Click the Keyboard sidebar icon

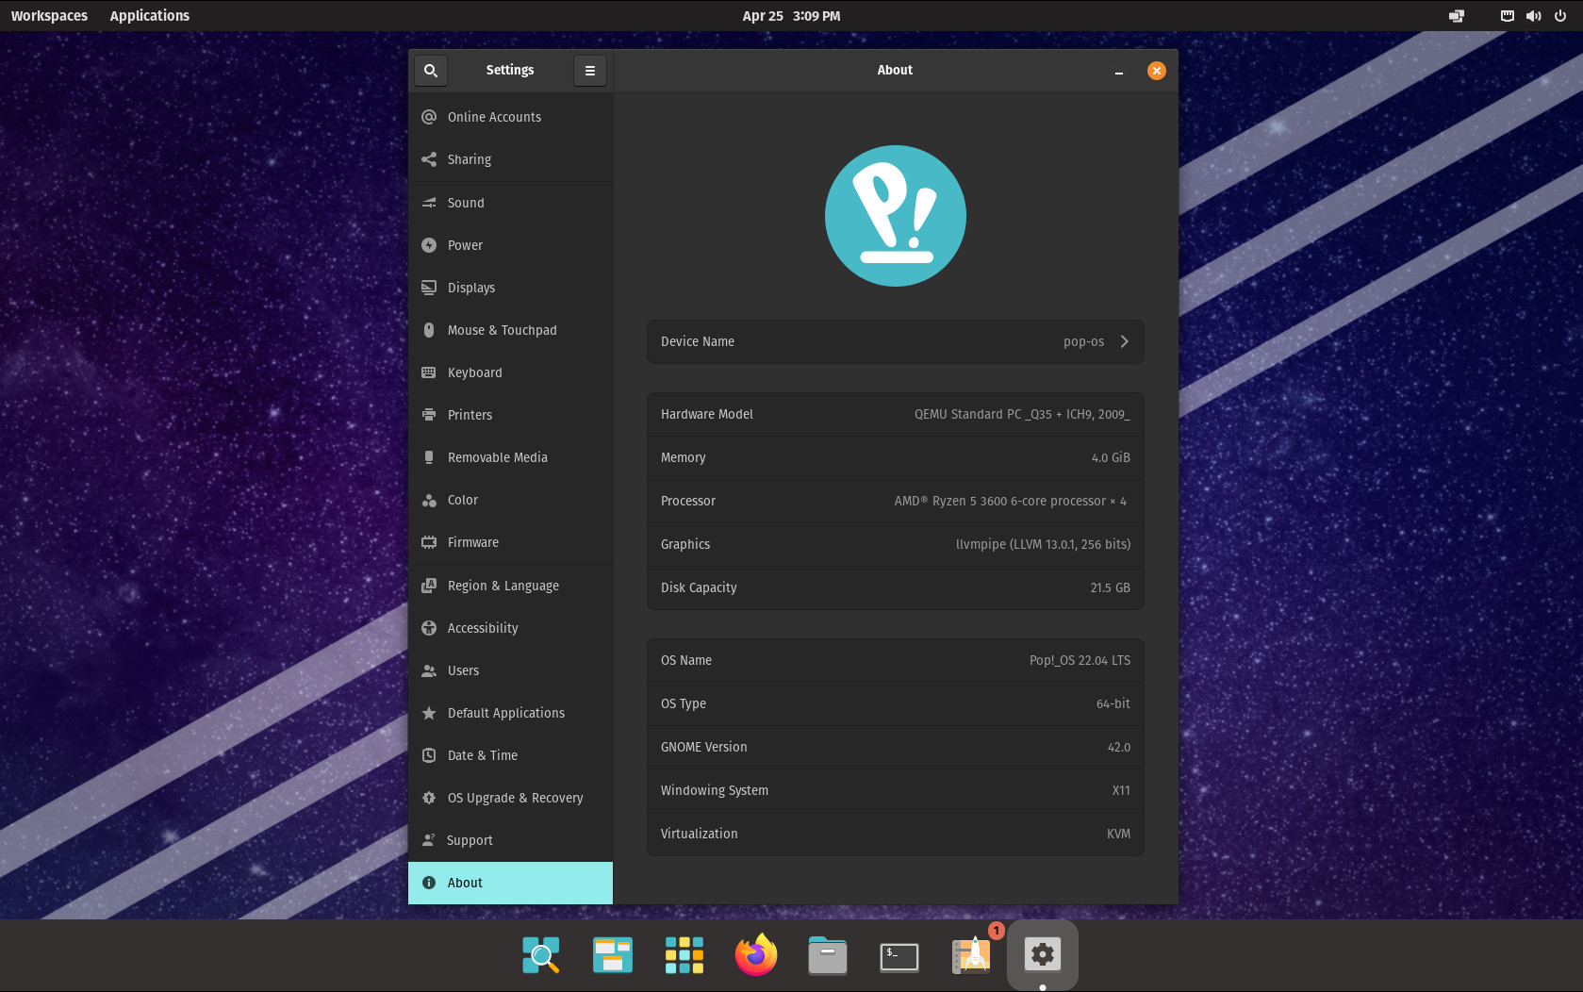click(429, 372)
